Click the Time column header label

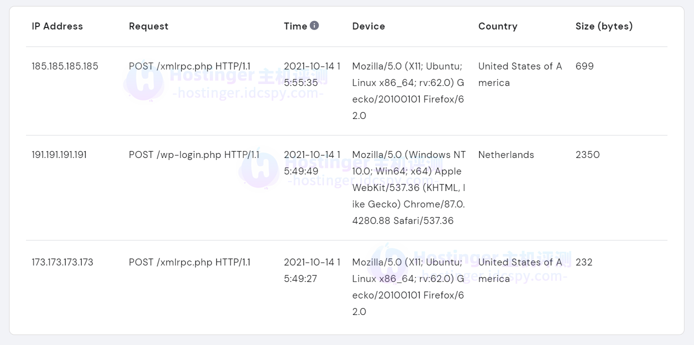click(295, 26)
